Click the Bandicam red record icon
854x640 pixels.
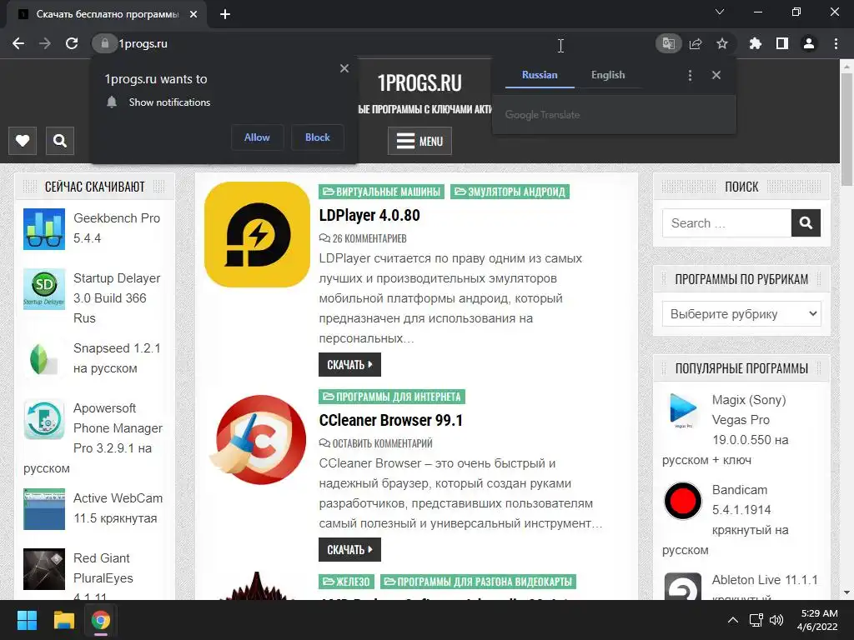pos(683,501)
